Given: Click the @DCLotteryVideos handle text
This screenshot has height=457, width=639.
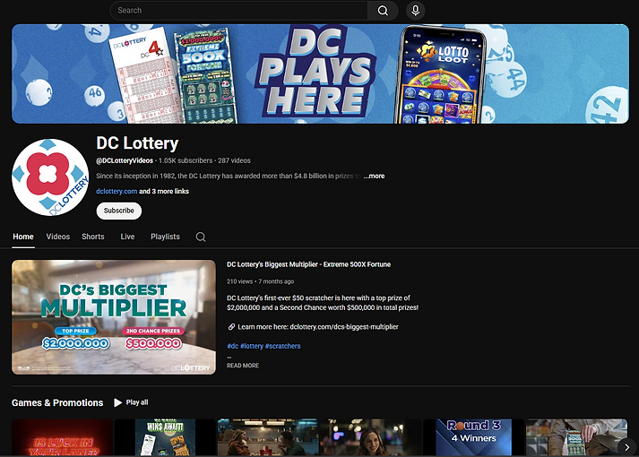Looking at the screenshot, I should click(125, 160).
